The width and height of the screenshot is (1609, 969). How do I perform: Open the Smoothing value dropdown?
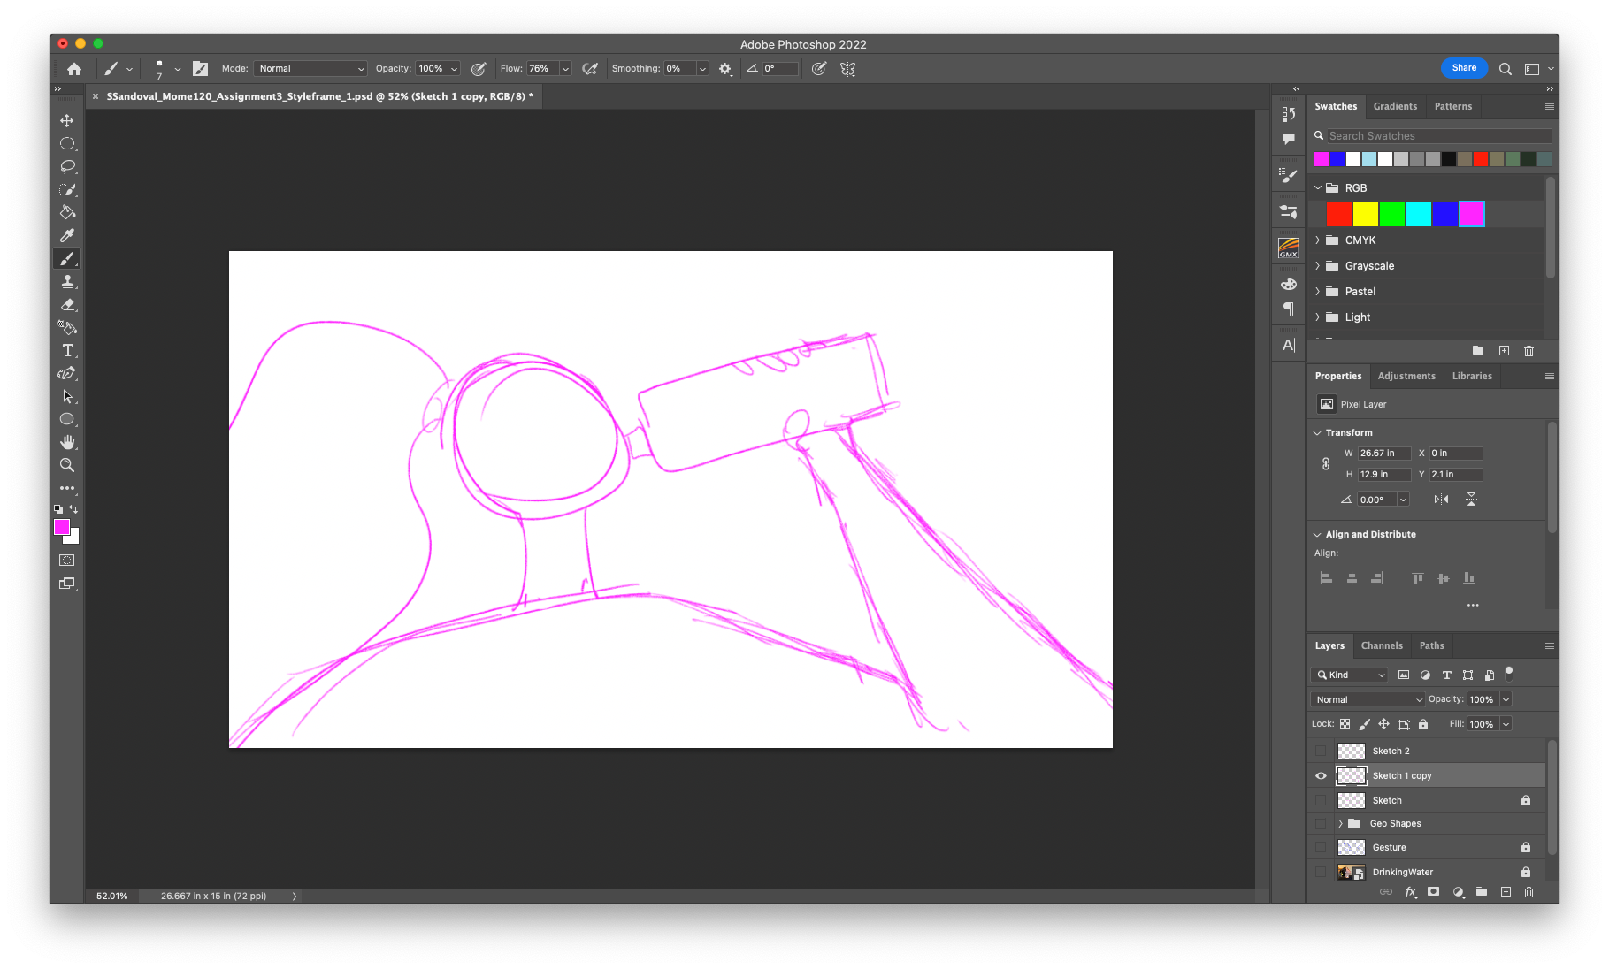[702, 69]
